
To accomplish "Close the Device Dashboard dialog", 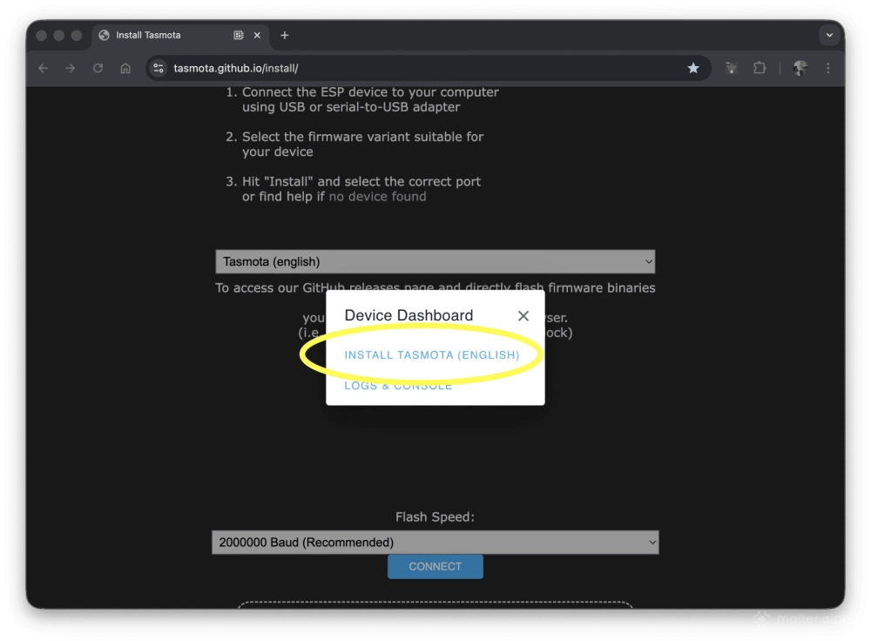I will 523,315.
